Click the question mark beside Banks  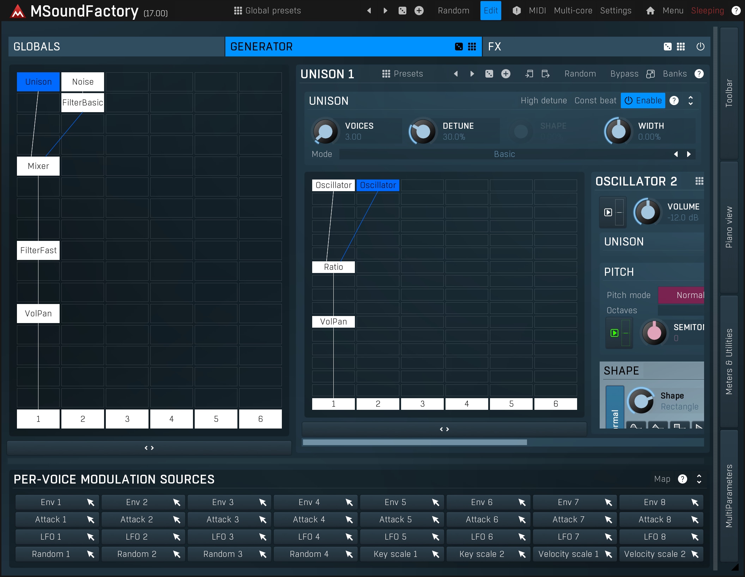699,74
